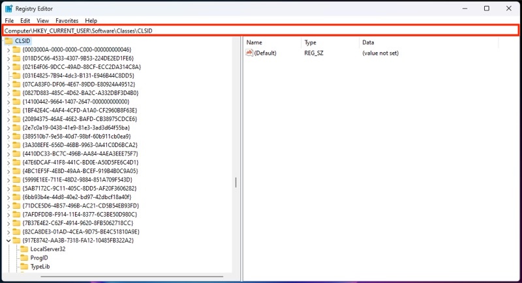Select the {7AFDFDDB-F914-11E4-8377-6C3BE50D980C} key
The width and height of the screenshot is (522, 283).
point(80,214)
